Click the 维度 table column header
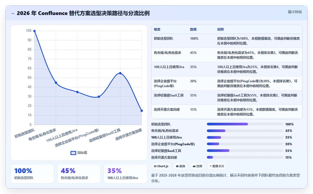 (x=157, y=29)
